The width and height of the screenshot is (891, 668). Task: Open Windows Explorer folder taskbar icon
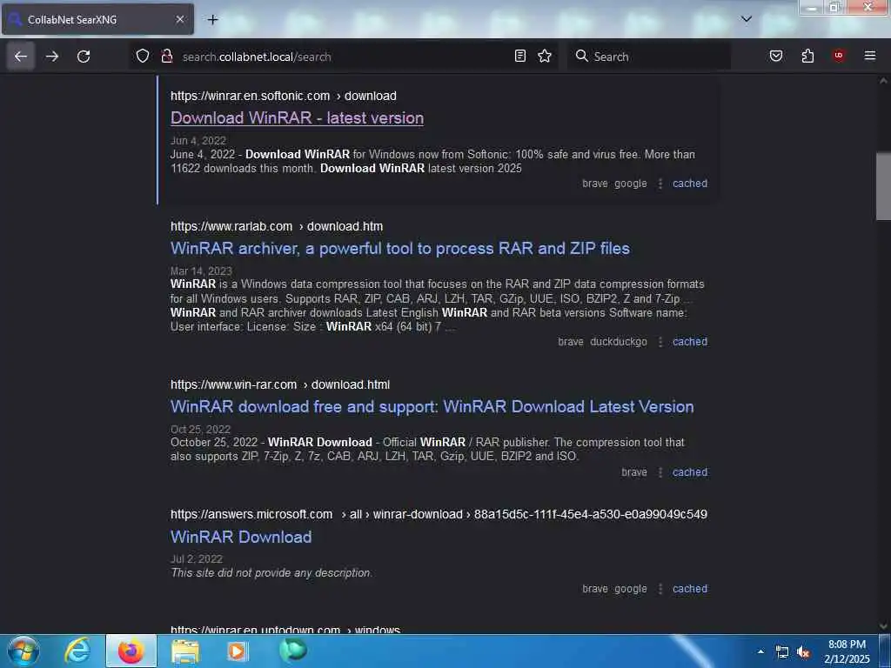(x=185, y=651)
